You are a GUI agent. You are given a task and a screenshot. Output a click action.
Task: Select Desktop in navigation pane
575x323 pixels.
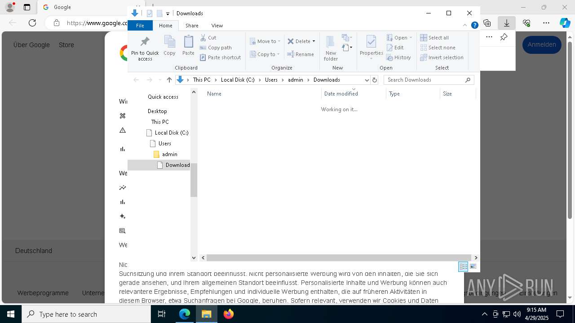(x=157, y=111)
